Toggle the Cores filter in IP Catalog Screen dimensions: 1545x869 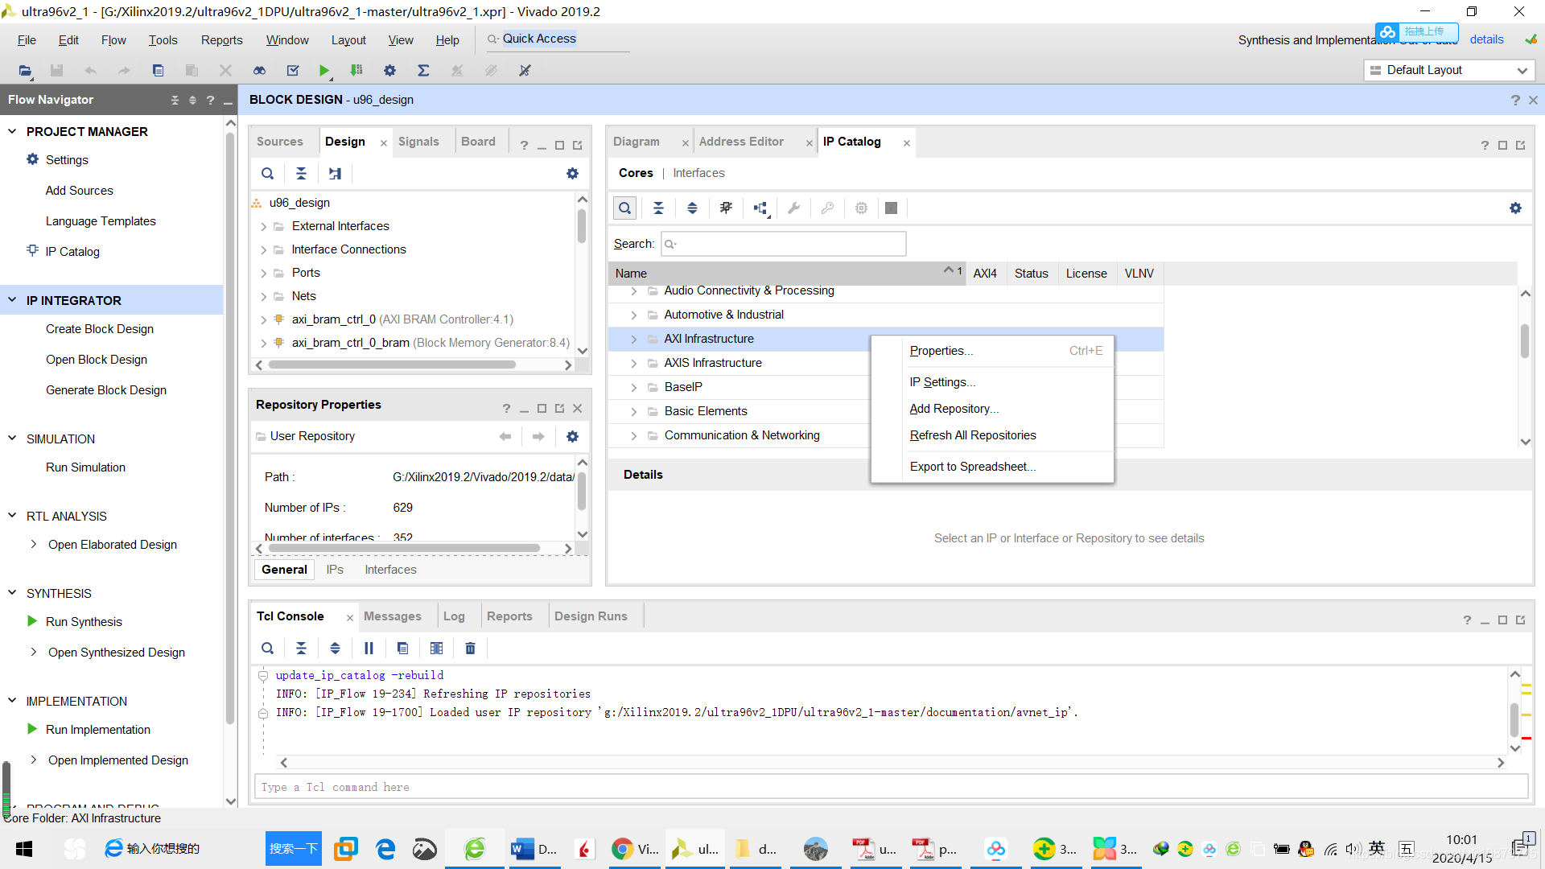[637, 172]
